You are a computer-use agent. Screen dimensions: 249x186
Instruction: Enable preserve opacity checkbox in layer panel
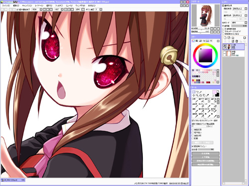[224, 29]
